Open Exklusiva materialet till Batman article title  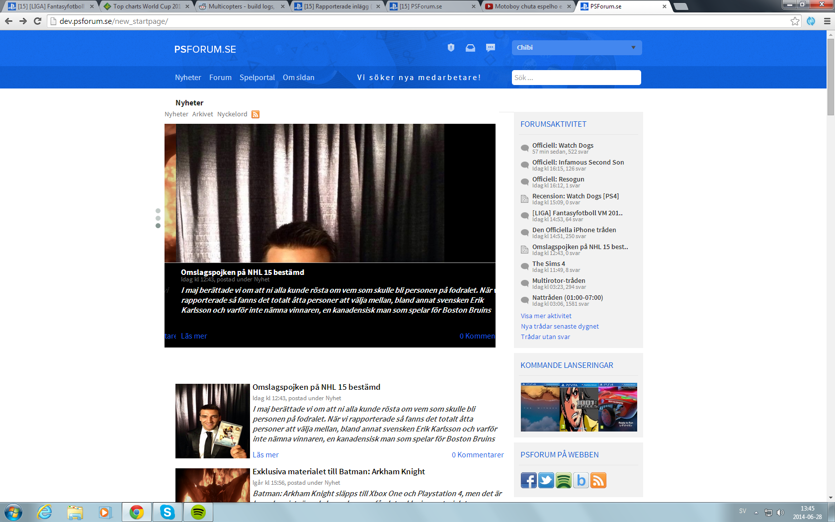point(338,472)
